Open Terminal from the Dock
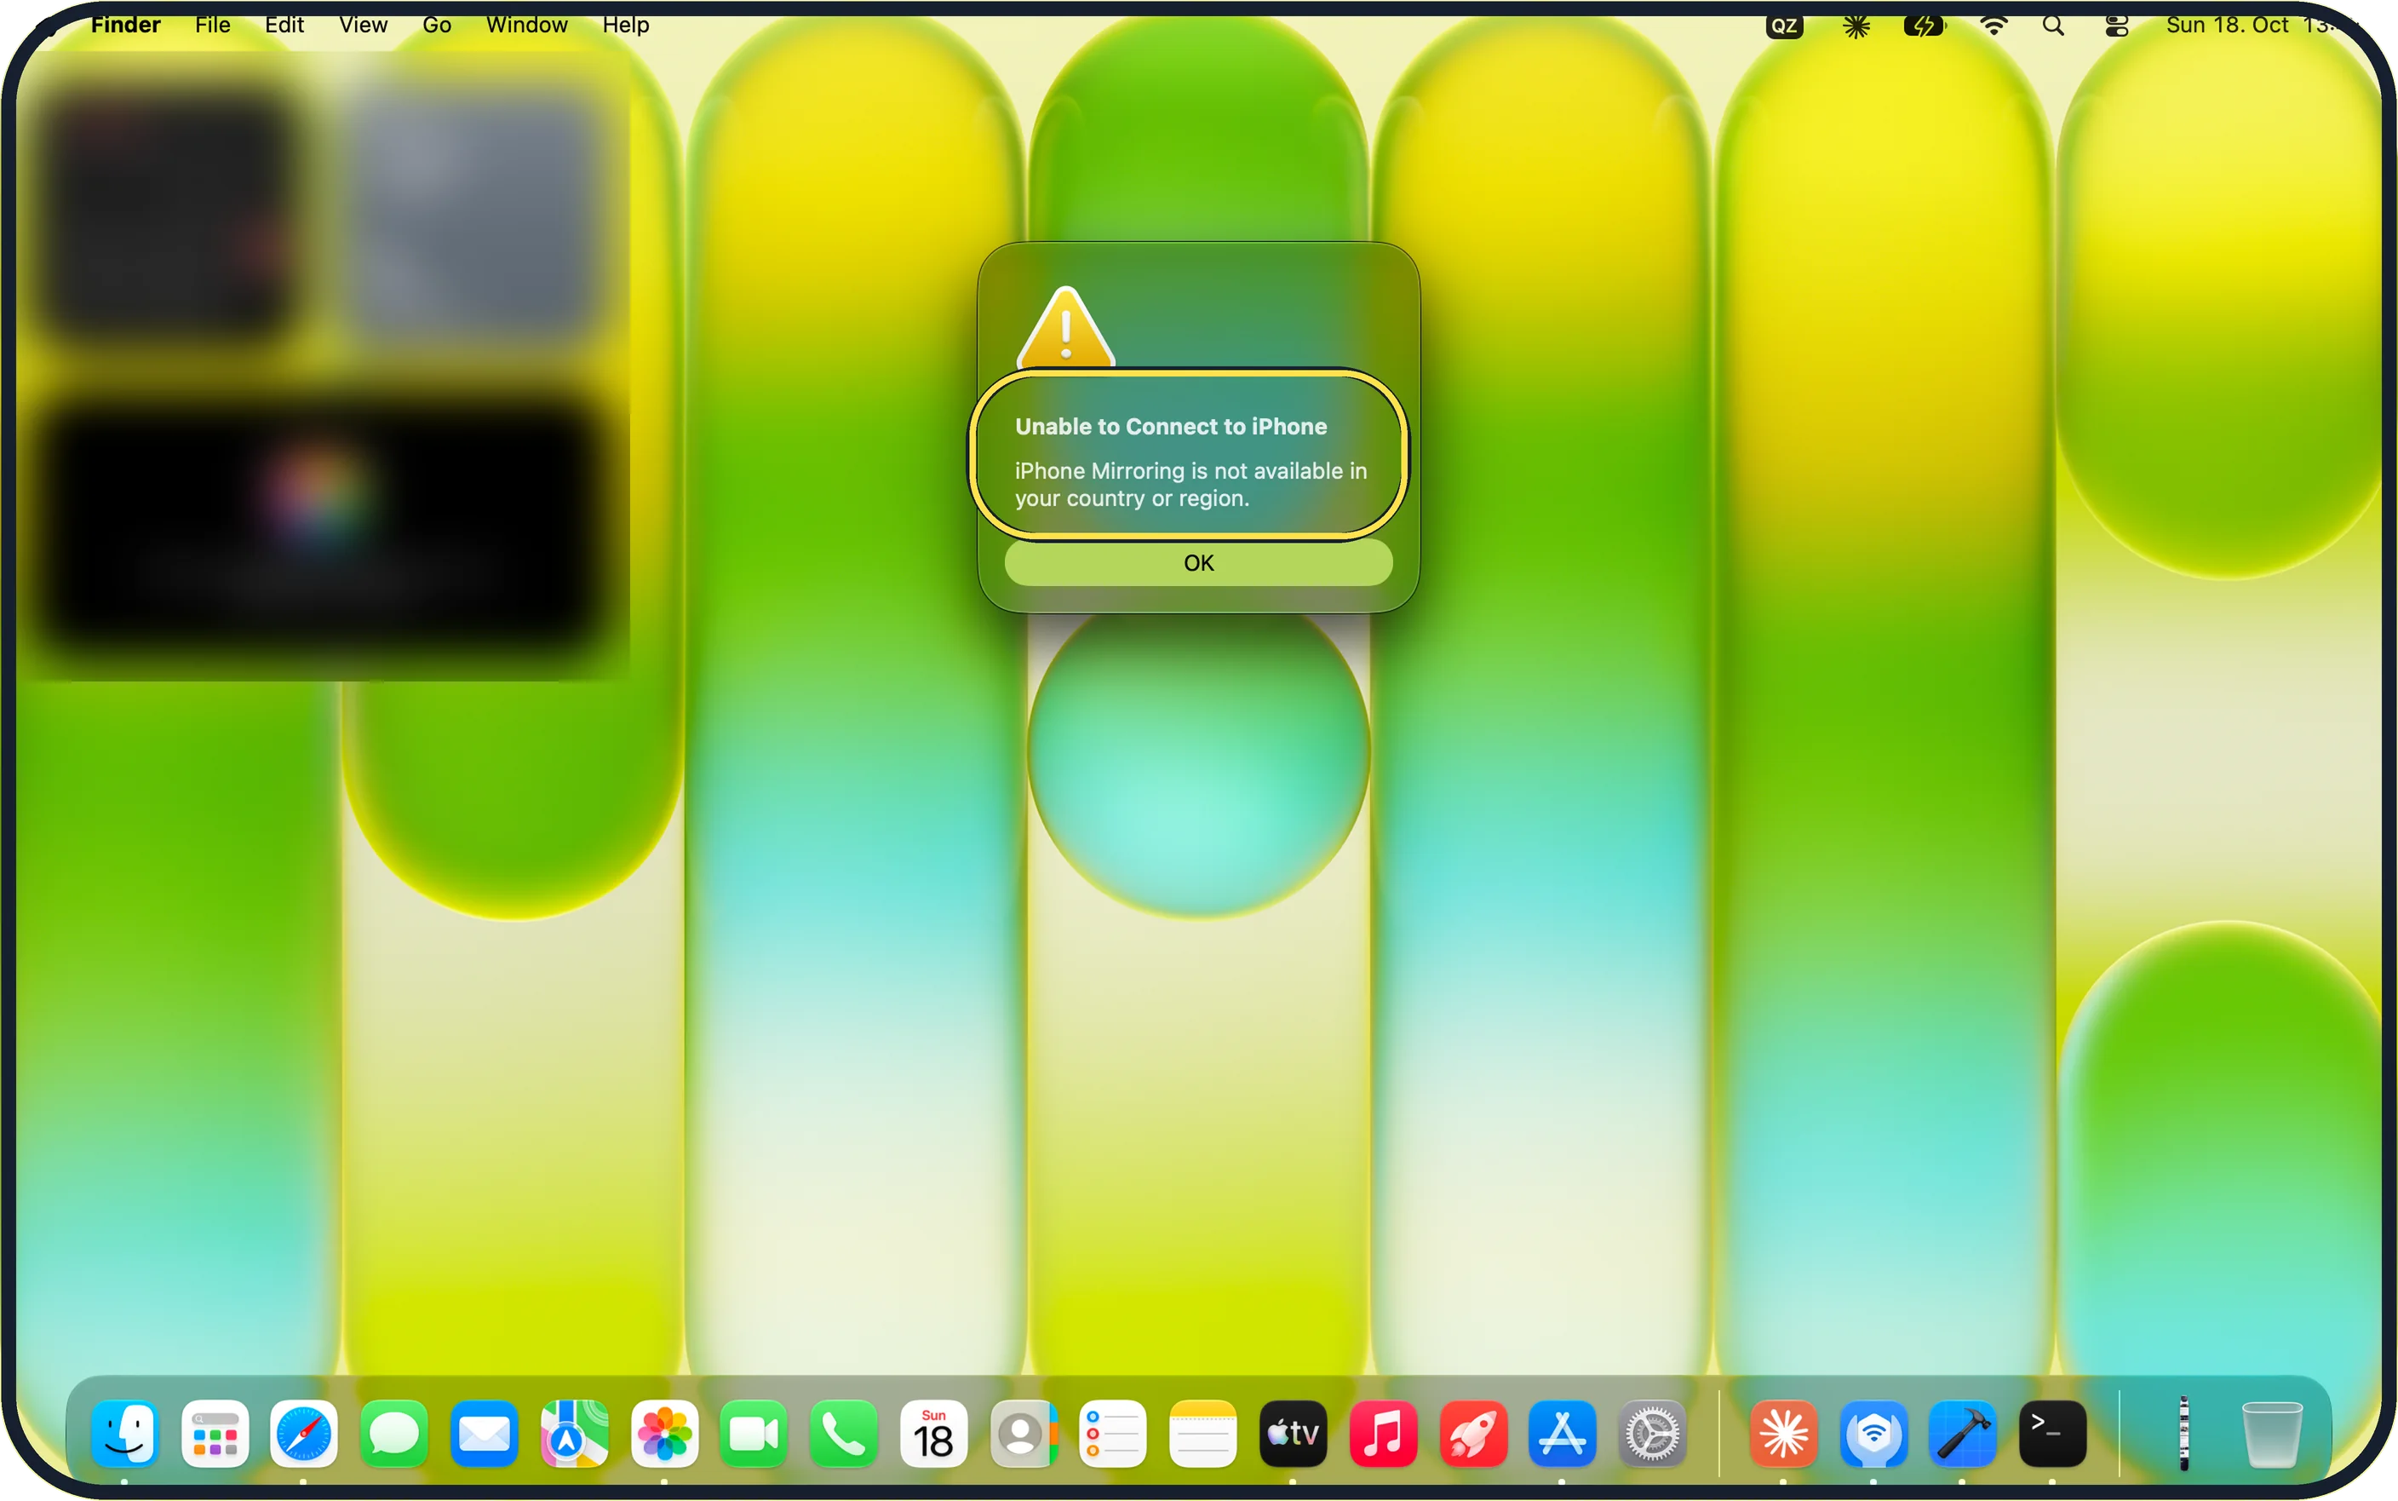 point(2053,1434)
